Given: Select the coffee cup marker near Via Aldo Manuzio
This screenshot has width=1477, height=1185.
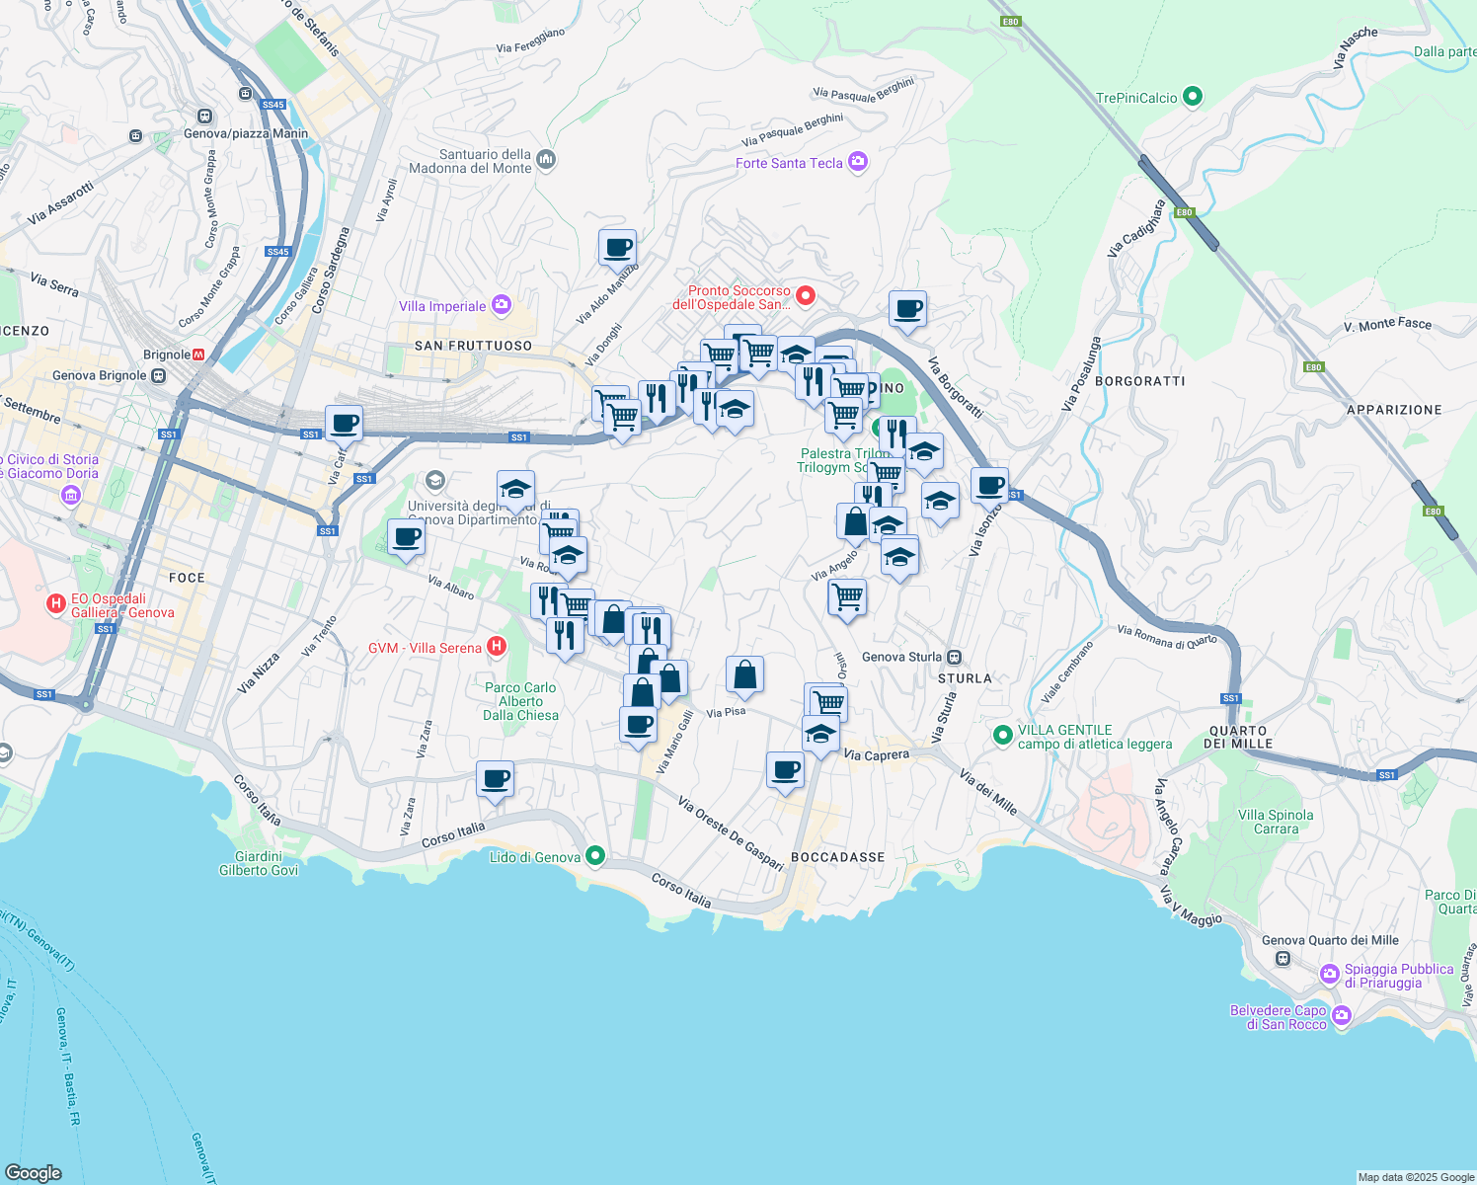Looking at the screenshot, I should 618,249.
